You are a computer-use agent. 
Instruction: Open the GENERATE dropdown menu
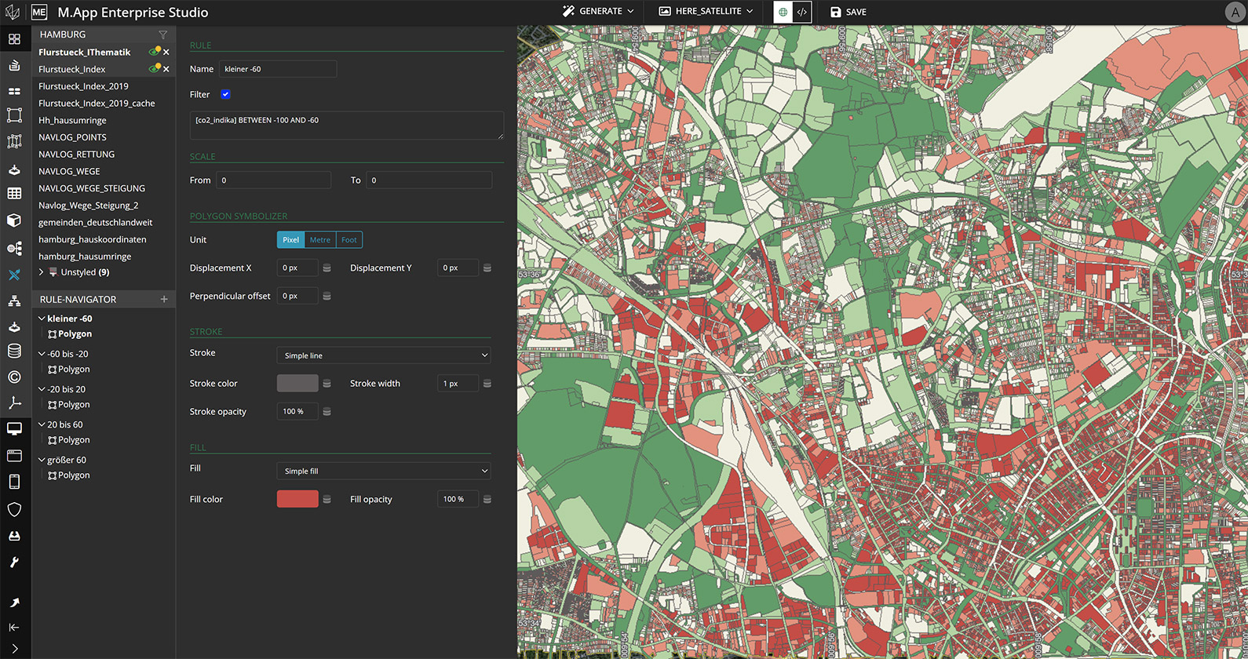[598, 11]
